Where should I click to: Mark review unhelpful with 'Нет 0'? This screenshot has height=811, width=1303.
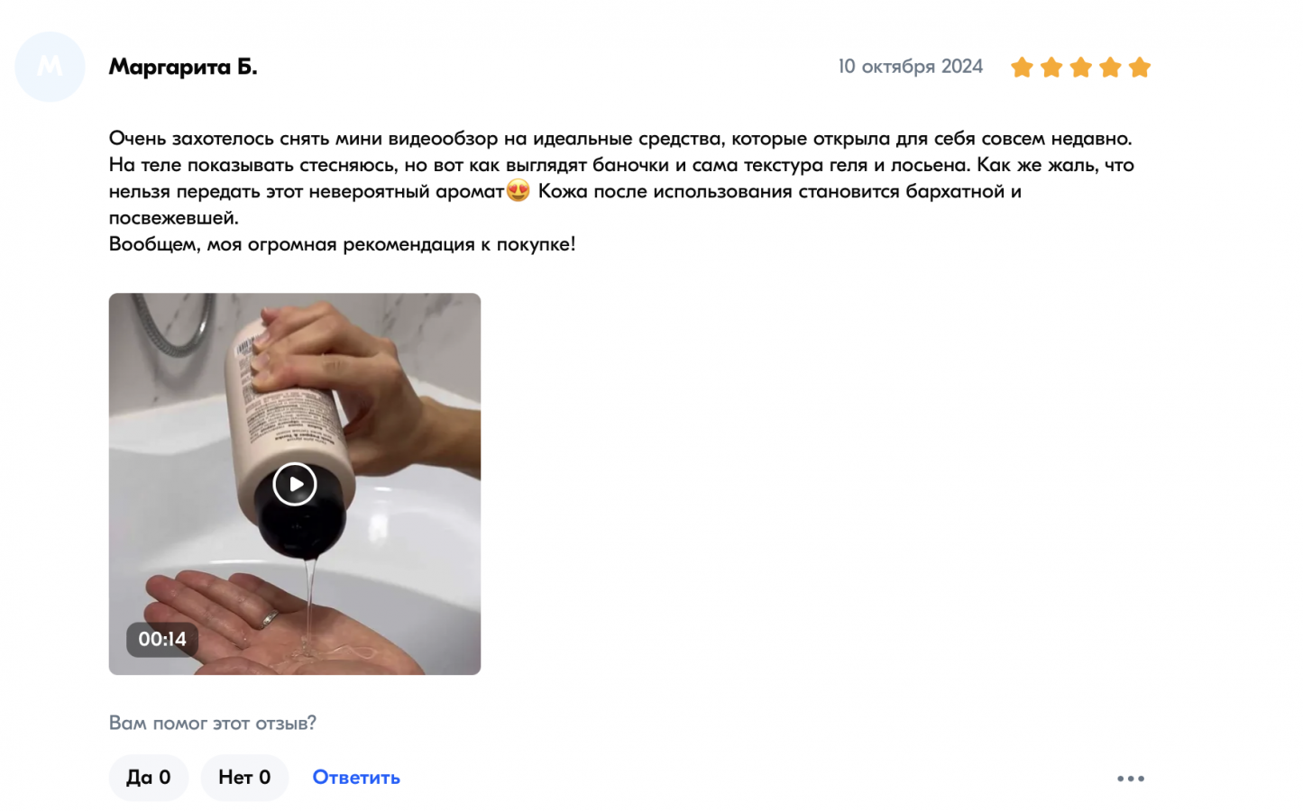(x=244, y=778)
